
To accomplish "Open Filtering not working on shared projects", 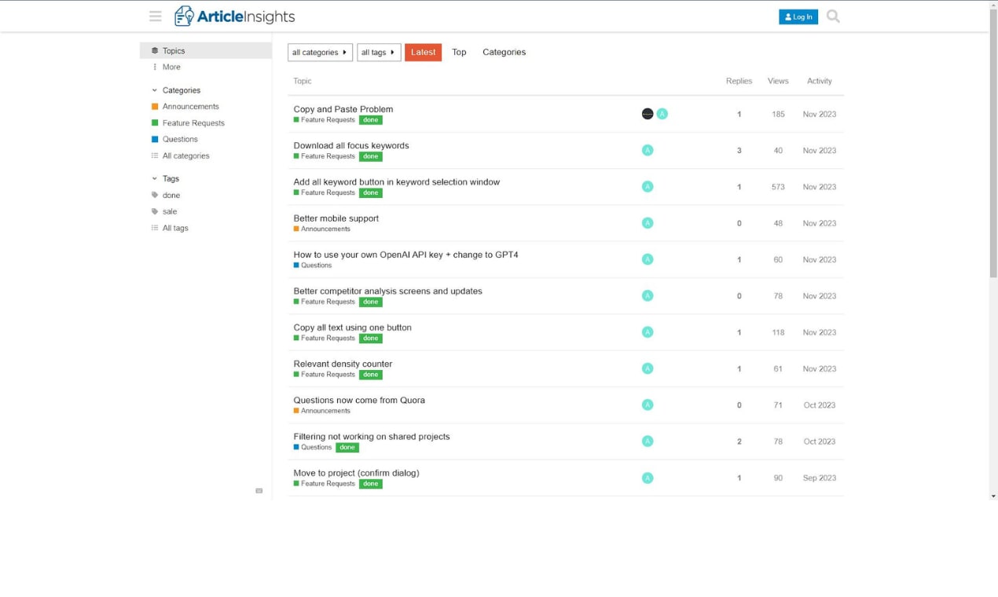I will tap(372, 437).
